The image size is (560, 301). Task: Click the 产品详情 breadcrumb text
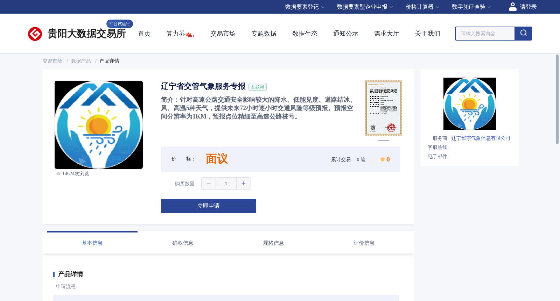click(x=110, y=61)
